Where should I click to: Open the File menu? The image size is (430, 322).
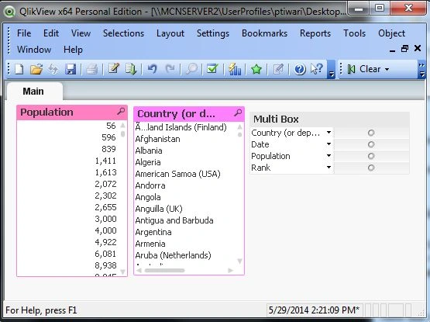click(x=24, y=33)
